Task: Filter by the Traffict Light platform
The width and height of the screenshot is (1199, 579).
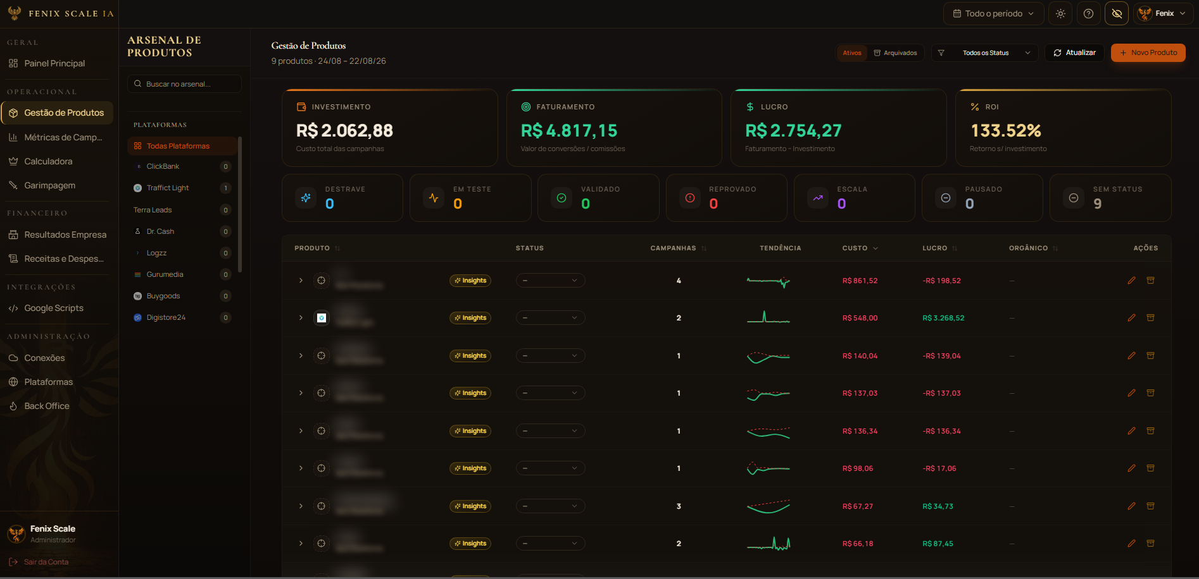Action: tap(182, 188)
